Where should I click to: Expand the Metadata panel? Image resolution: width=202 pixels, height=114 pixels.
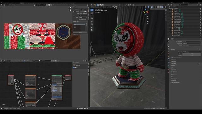coord(76,35)
